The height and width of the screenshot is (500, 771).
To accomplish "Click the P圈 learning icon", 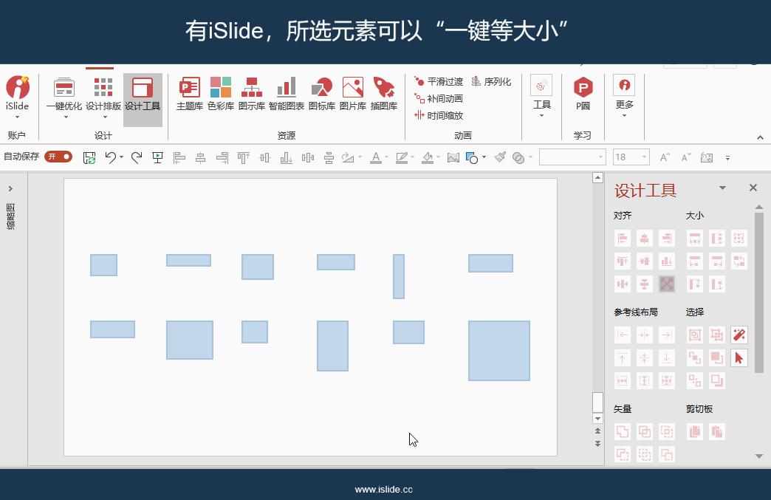I will pyautogui.click(x=583, y=93).
